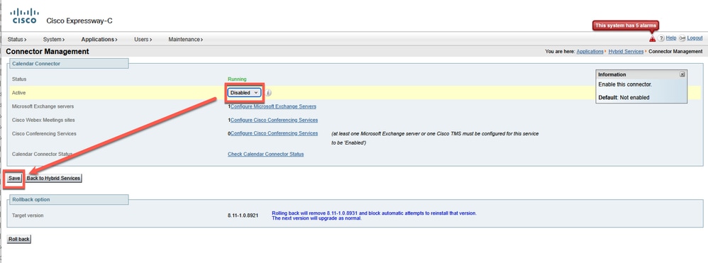Click the 'Default: Not enabled' text
This screenshot has height=263, width=708.
click(x=624, y=97)
